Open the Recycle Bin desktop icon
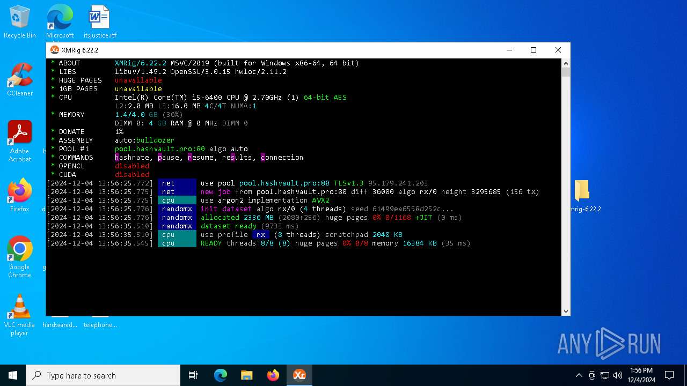Screen dimensions: 687x386 click(x=19, y=21)
